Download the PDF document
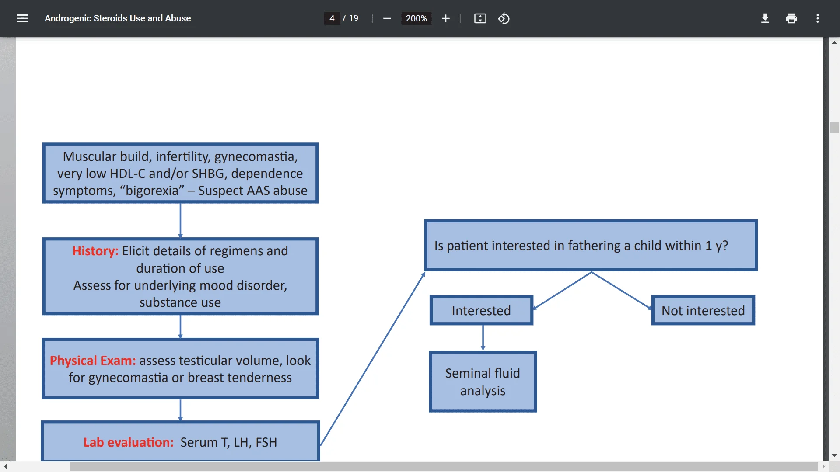The height and width of the screenshot is (472, 840). click(x=765, y=18)
